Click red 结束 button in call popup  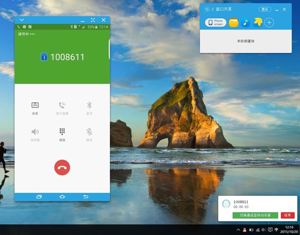(x=288, y=215)
